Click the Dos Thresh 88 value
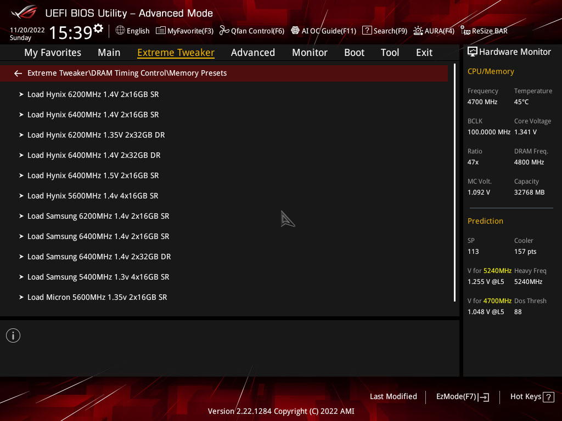Viewport: 562px width, 421px height. coord(518,312)
